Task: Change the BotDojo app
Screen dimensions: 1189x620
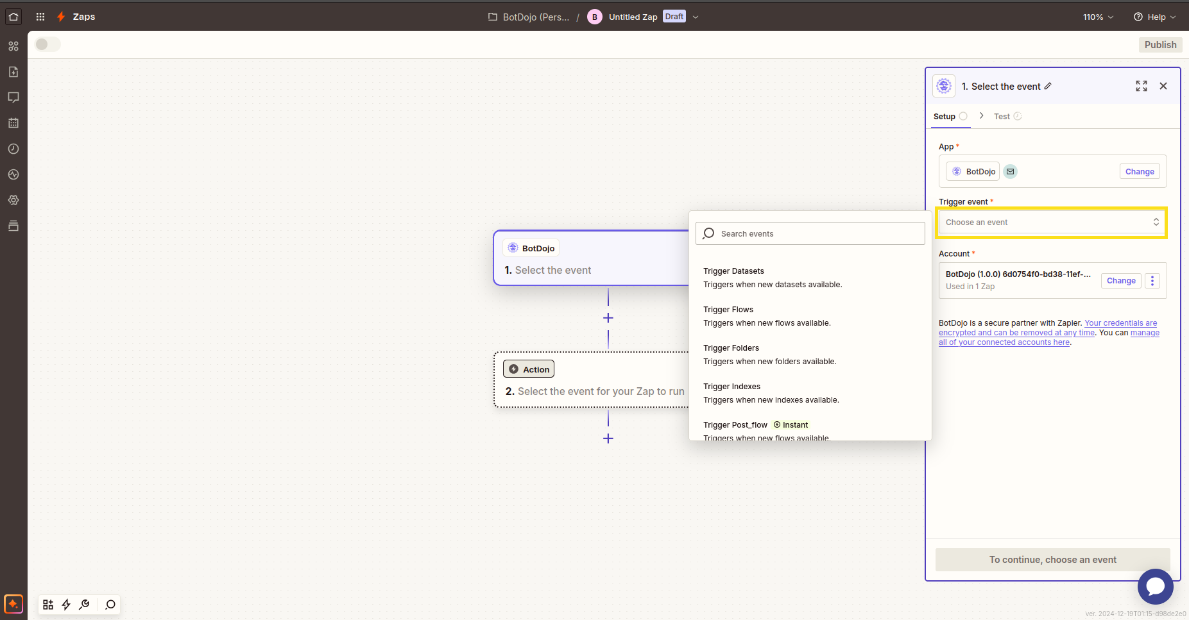Action: [1140, 171]
